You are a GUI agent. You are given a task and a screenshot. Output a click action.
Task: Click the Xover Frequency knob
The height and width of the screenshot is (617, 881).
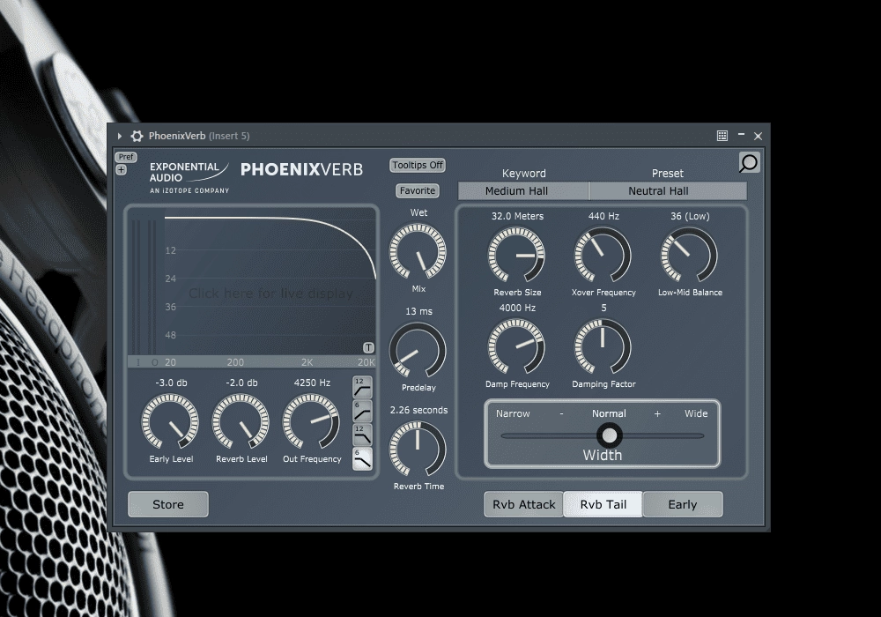click(603, 255)
